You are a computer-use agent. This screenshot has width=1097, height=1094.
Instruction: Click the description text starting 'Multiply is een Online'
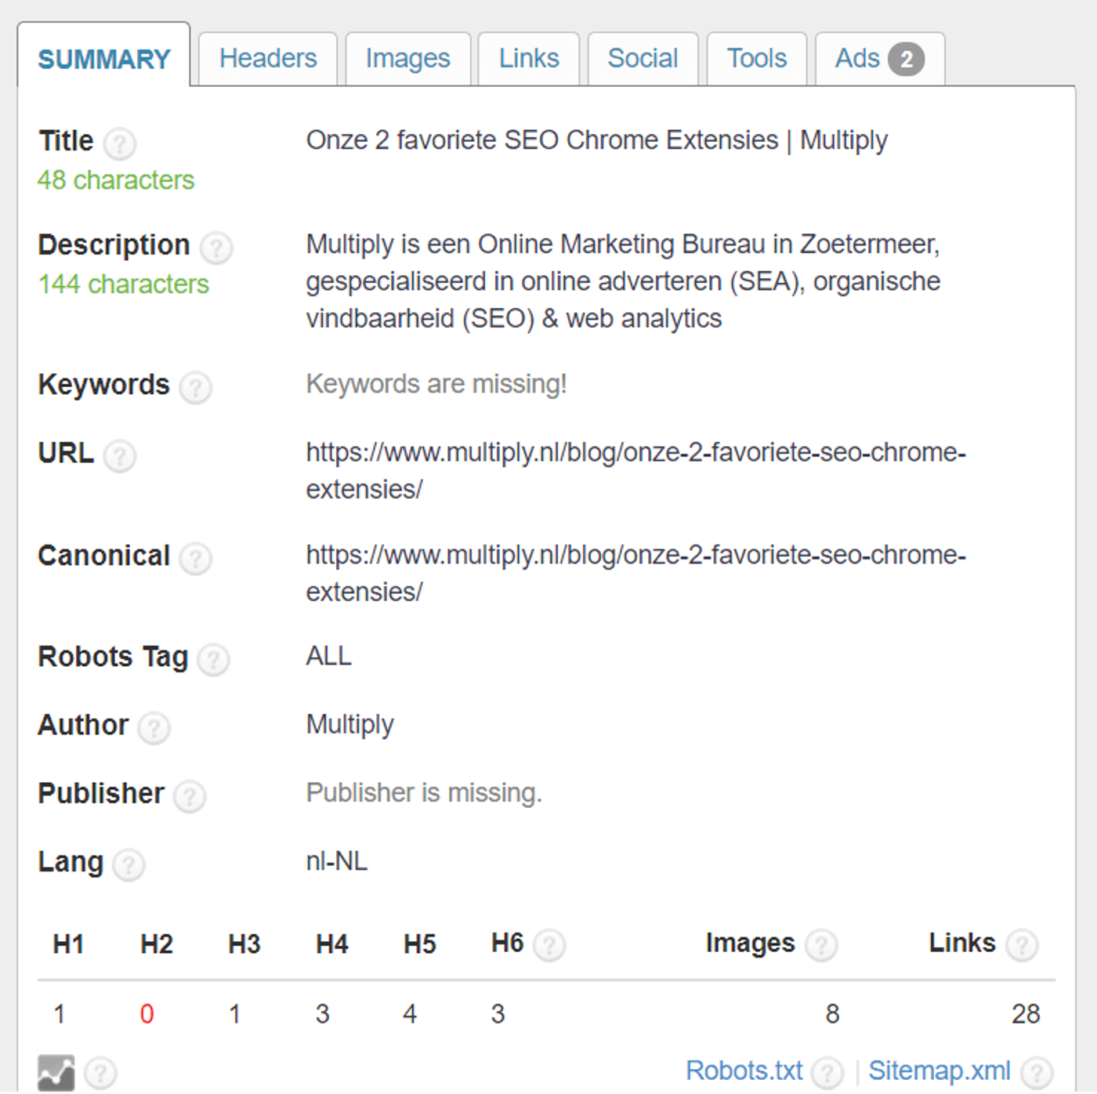point(623,281)
